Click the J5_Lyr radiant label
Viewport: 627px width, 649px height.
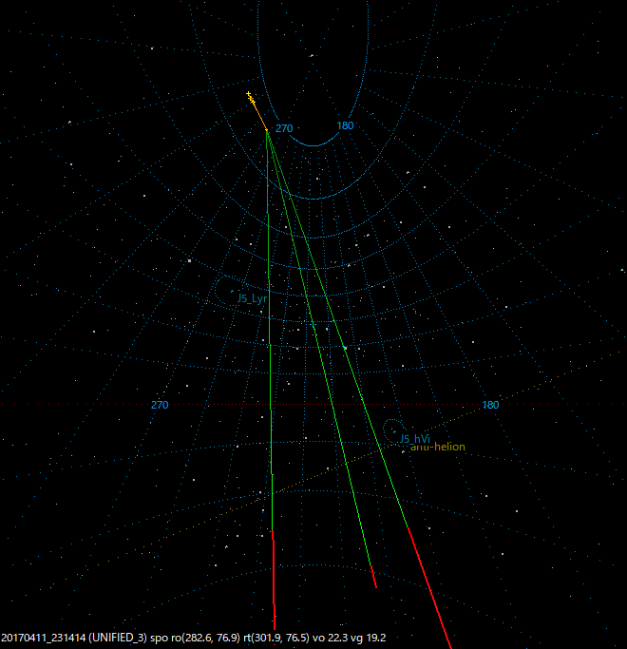252,298
